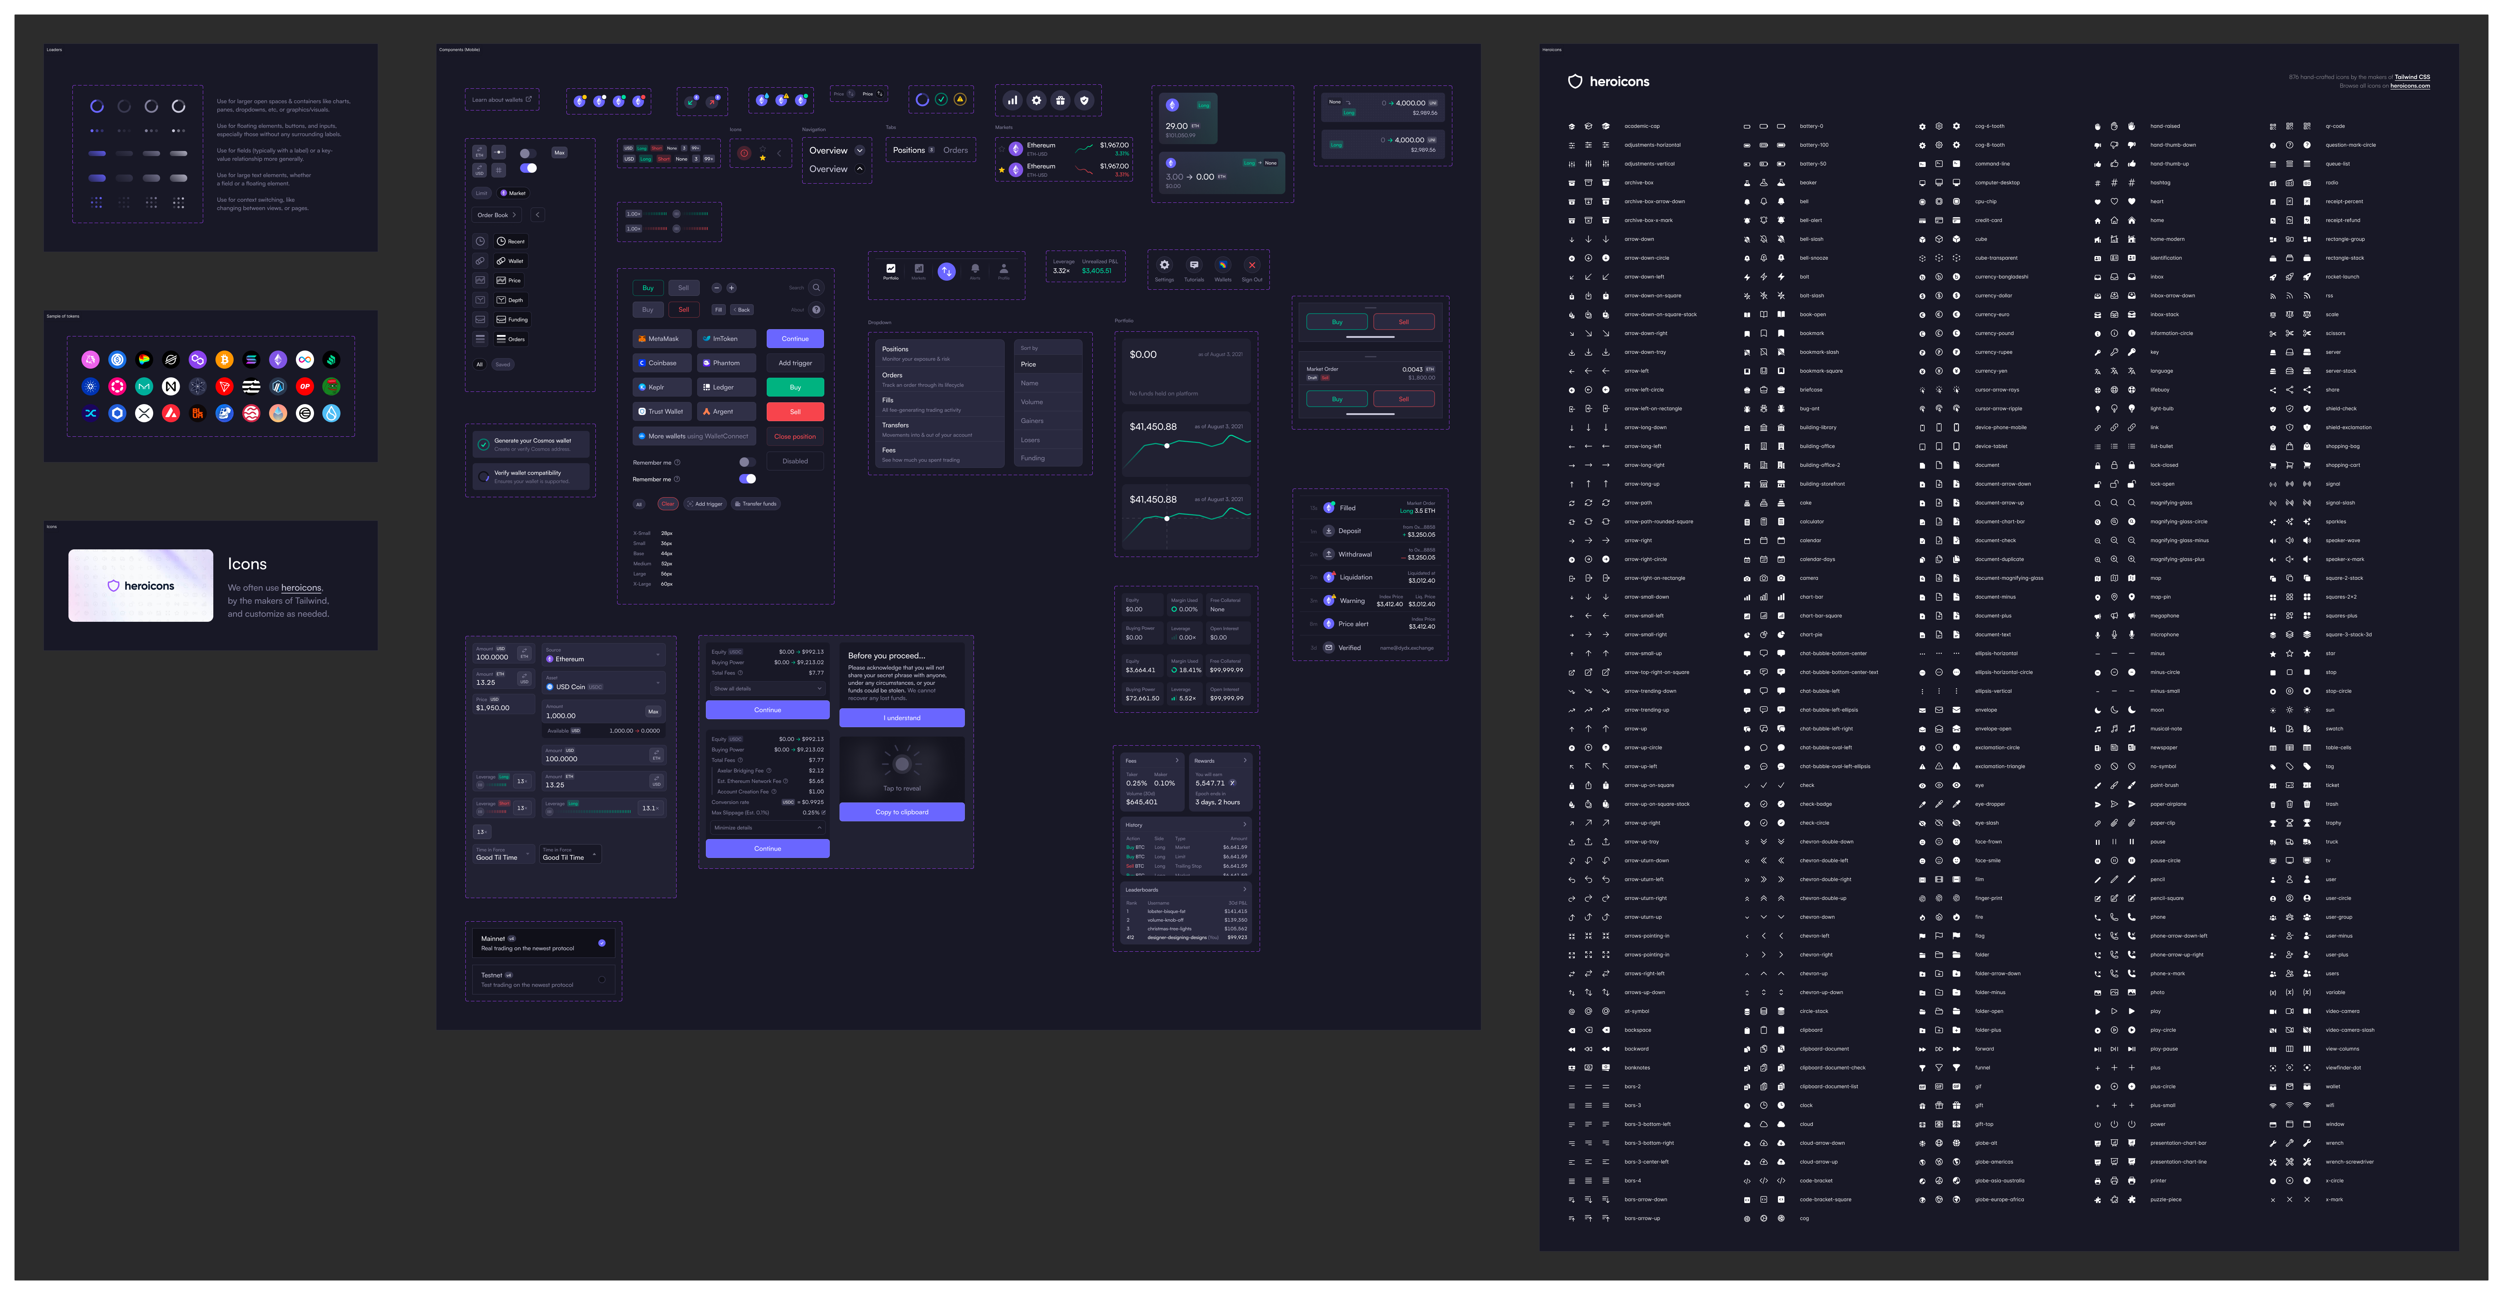
Task: Click the red X Sign Out icon
Action: [x=1252, y=264]
